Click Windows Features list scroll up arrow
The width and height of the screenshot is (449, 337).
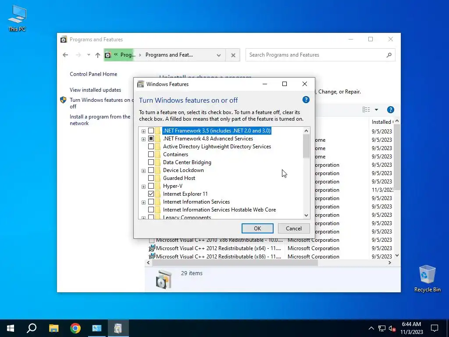point(306,131)
